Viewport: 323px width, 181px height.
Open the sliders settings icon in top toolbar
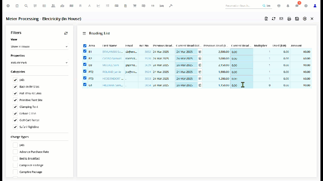click(35, 6)
